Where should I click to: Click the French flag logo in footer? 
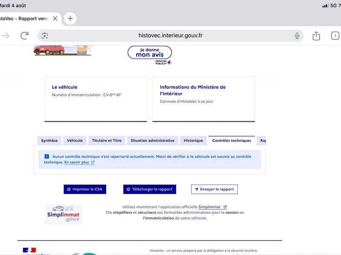tap(29, 250)
